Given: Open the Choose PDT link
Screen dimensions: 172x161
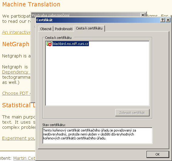Looking at the screenshot, I should [x=16, y=93].
